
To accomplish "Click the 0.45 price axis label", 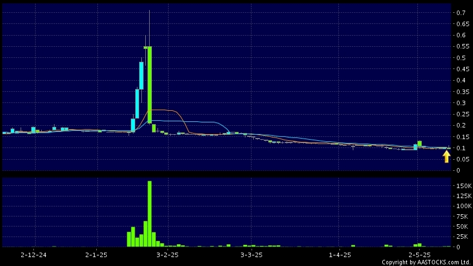I will (x=463, y=69).
